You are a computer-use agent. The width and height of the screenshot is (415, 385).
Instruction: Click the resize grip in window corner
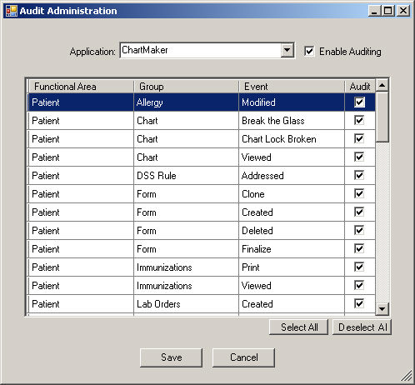pyautogui.click(x=407, y=376)
